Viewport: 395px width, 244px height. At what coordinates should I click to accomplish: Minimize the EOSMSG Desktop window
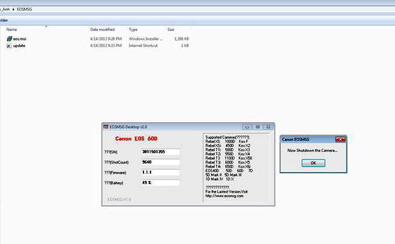coord(247,127)
